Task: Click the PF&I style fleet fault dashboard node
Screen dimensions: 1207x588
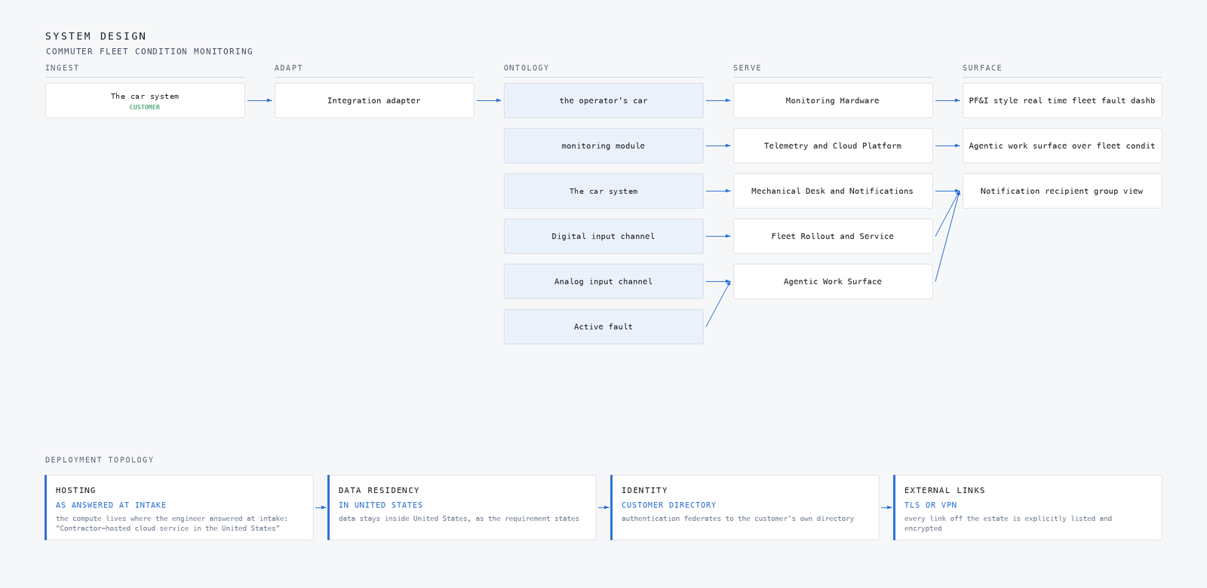Action: [x=1062, y=100]
